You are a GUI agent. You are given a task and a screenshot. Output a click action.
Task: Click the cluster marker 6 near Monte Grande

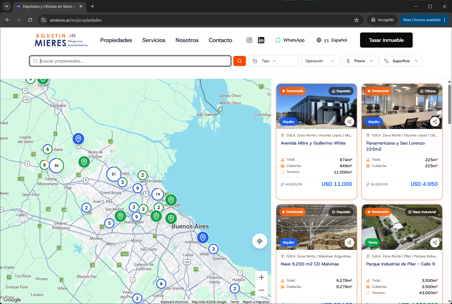coord(161,284)
